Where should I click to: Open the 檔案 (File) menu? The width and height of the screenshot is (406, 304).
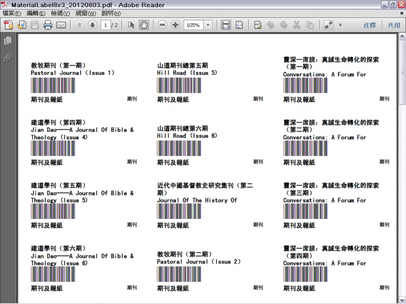click(12, 13)
